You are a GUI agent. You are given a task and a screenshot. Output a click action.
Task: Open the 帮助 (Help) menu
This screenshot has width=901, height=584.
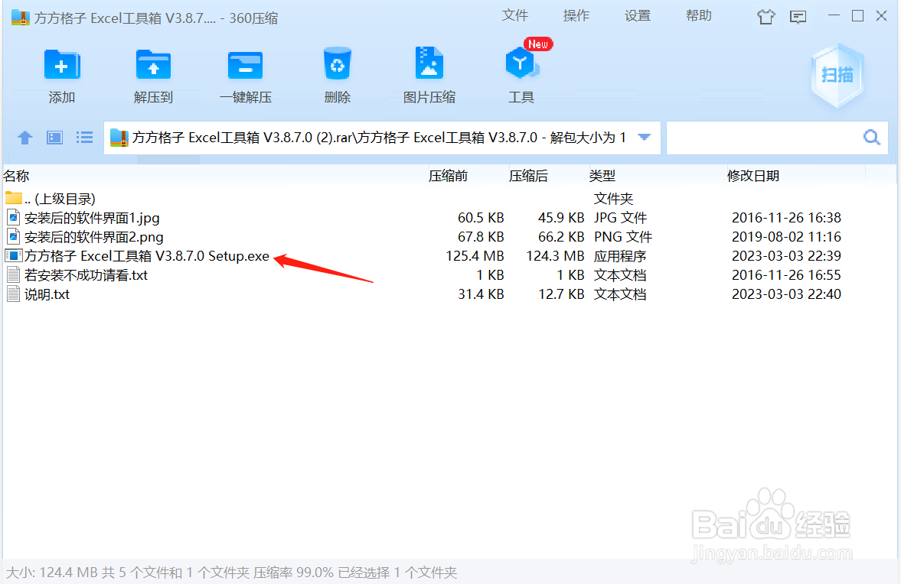699,15
